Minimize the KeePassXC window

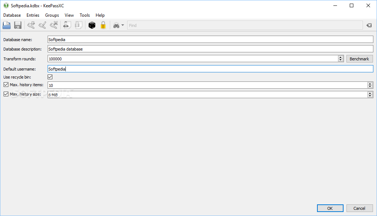[335, 5]
